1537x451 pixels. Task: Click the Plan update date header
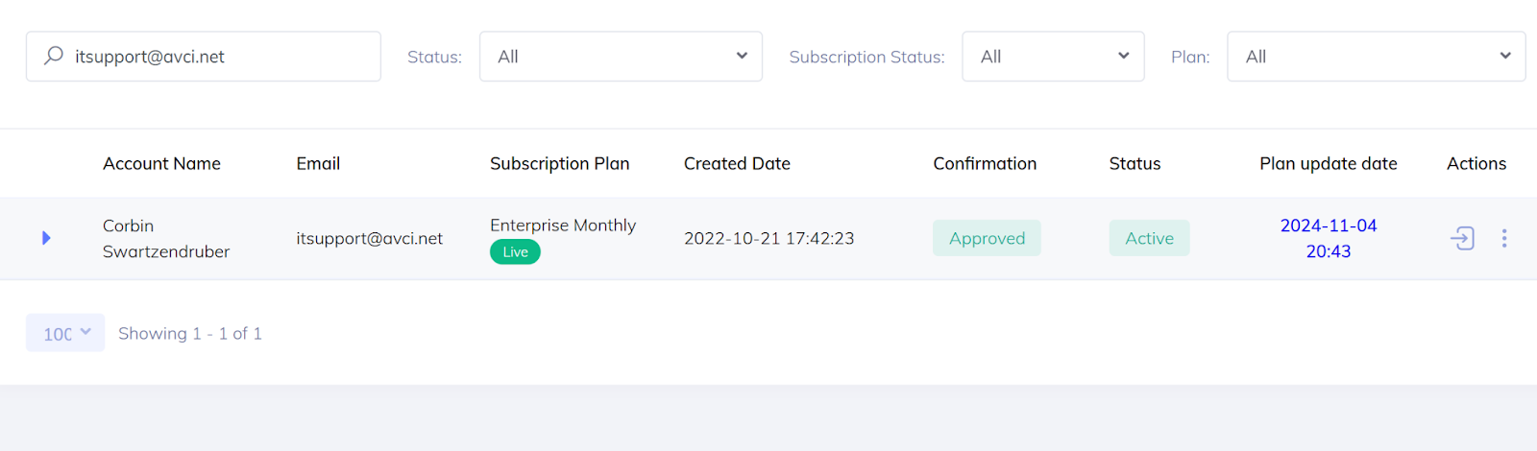1328,164
